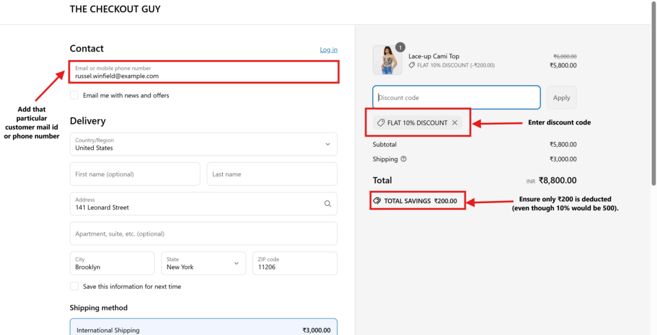Remove the FLAT 10% DISCOUNT code tag
The height and width of the screenshot is (335, 657).
point(454,123)
